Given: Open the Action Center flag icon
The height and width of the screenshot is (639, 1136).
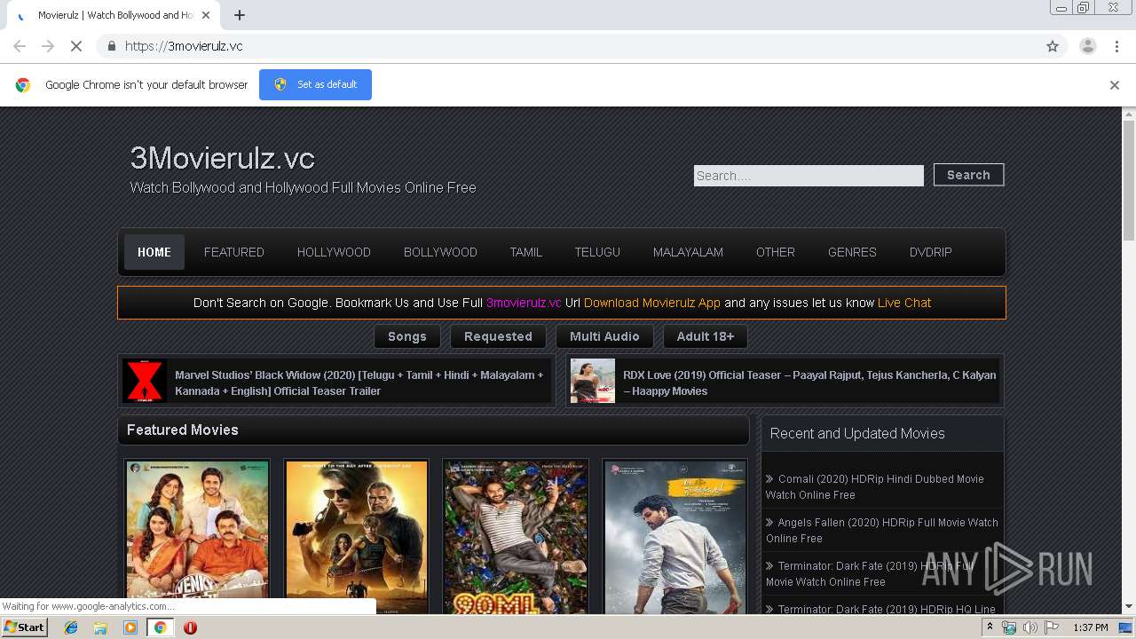Looking at the screenshot, I should (x=1052, y=627).
